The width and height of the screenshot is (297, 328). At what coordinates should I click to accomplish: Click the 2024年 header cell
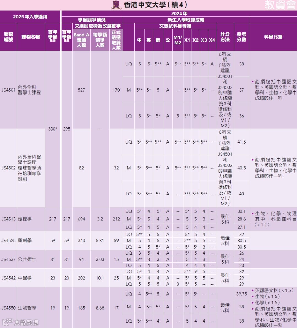click(x=179, y=13)
